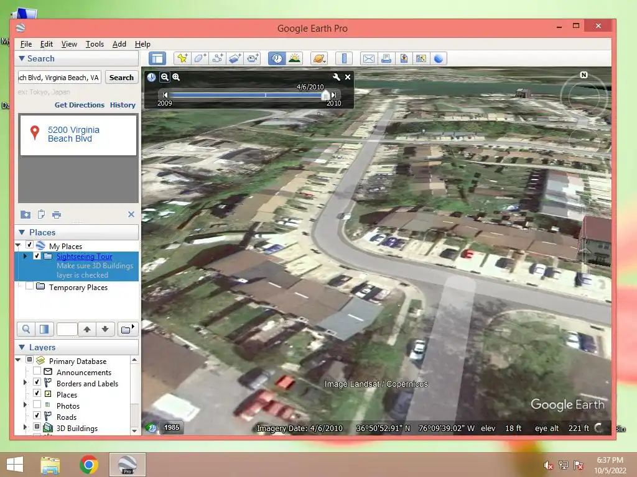Image resolution: width=637 pixels, height=477 pixels.
Task: Click the Save Image icon
Action: tap(403, 59)
